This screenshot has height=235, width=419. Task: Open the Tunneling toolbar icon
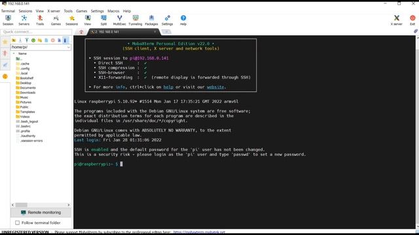click(x=136, y=20)
